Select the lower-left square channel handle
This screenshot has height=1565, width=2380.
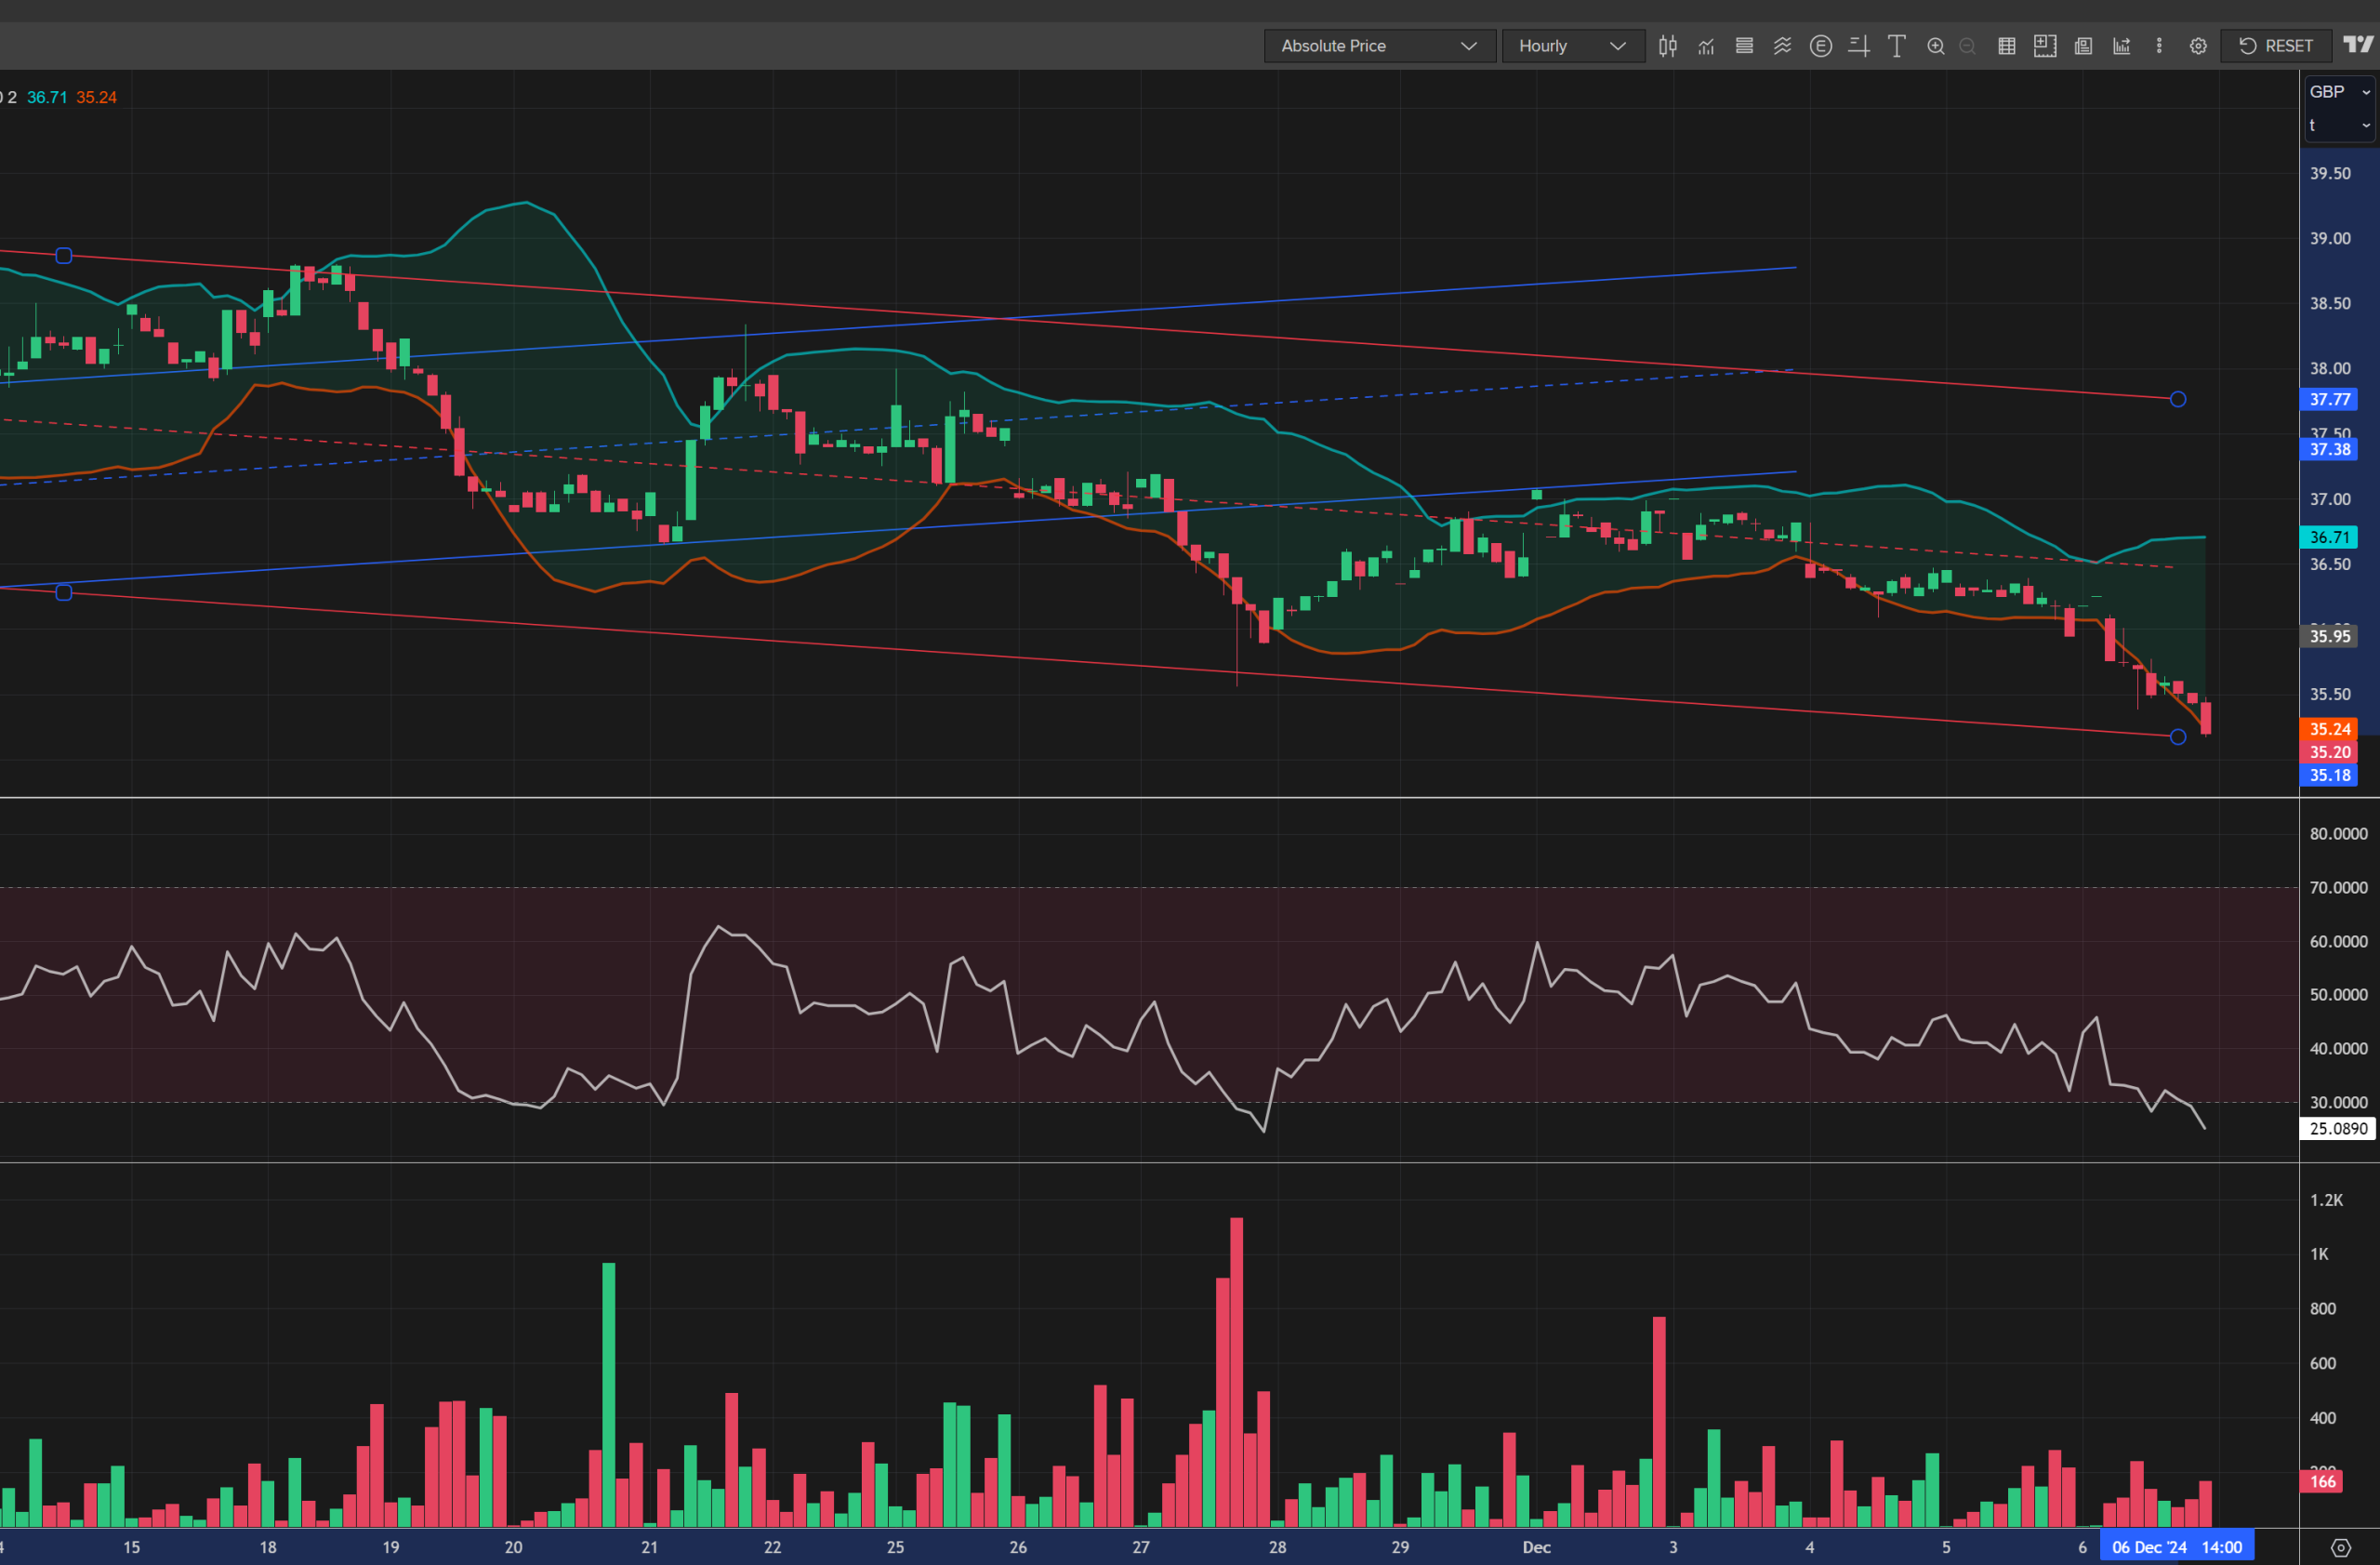point(64,593)
